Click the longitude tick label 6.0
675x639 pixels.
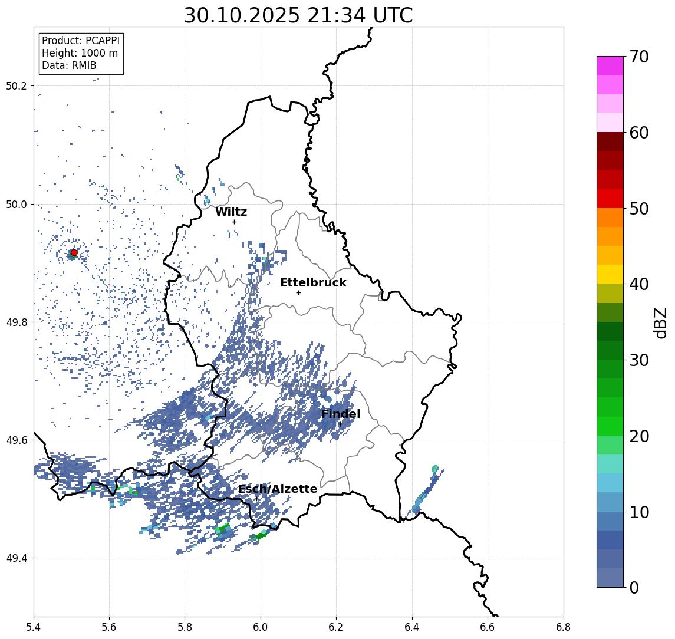(261, 627)
